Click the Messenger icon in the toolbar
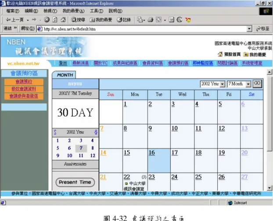Image resolution: width=273 pixels, height=221 pixels. 188,20
